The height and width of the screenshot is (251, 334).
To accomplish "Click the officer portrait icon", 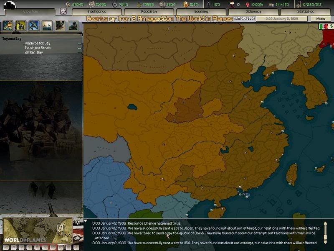I will tap(73, 26).
